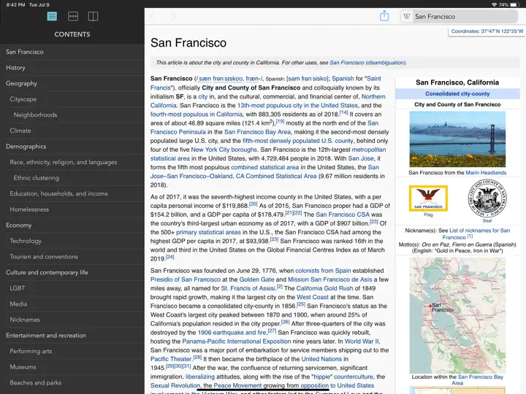Viewport: 526px width, 394px height.
Task: Select the Contents list view icon
Action: coord(52,16)
